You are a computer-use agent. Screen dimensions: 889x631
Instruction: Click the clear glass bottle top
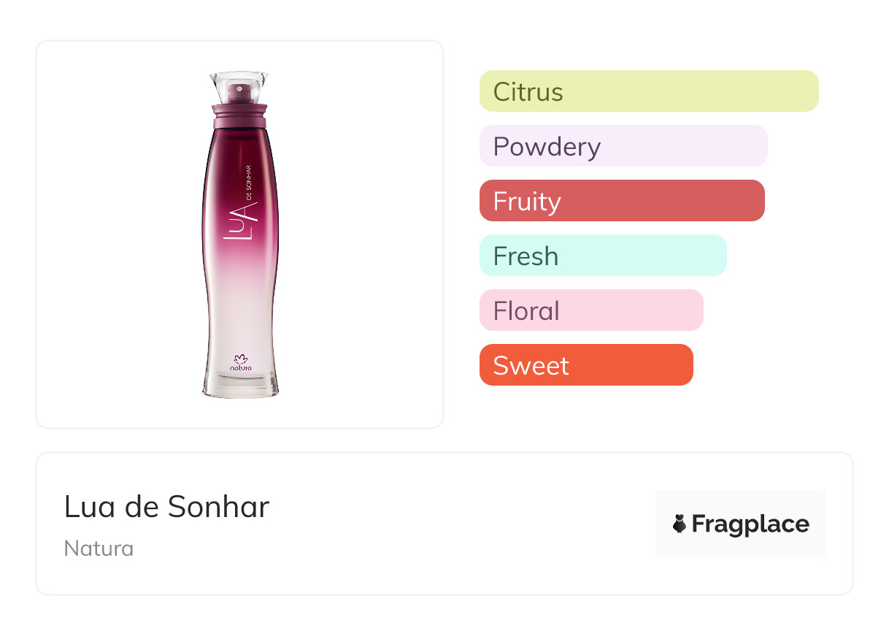[239, 80]
